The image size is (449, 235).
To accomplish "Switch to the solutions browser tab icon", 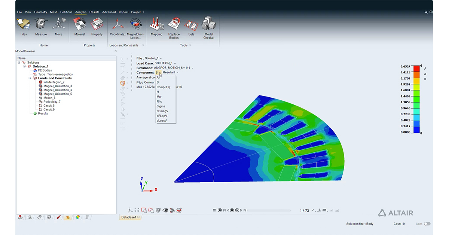I will click(68, 217).
